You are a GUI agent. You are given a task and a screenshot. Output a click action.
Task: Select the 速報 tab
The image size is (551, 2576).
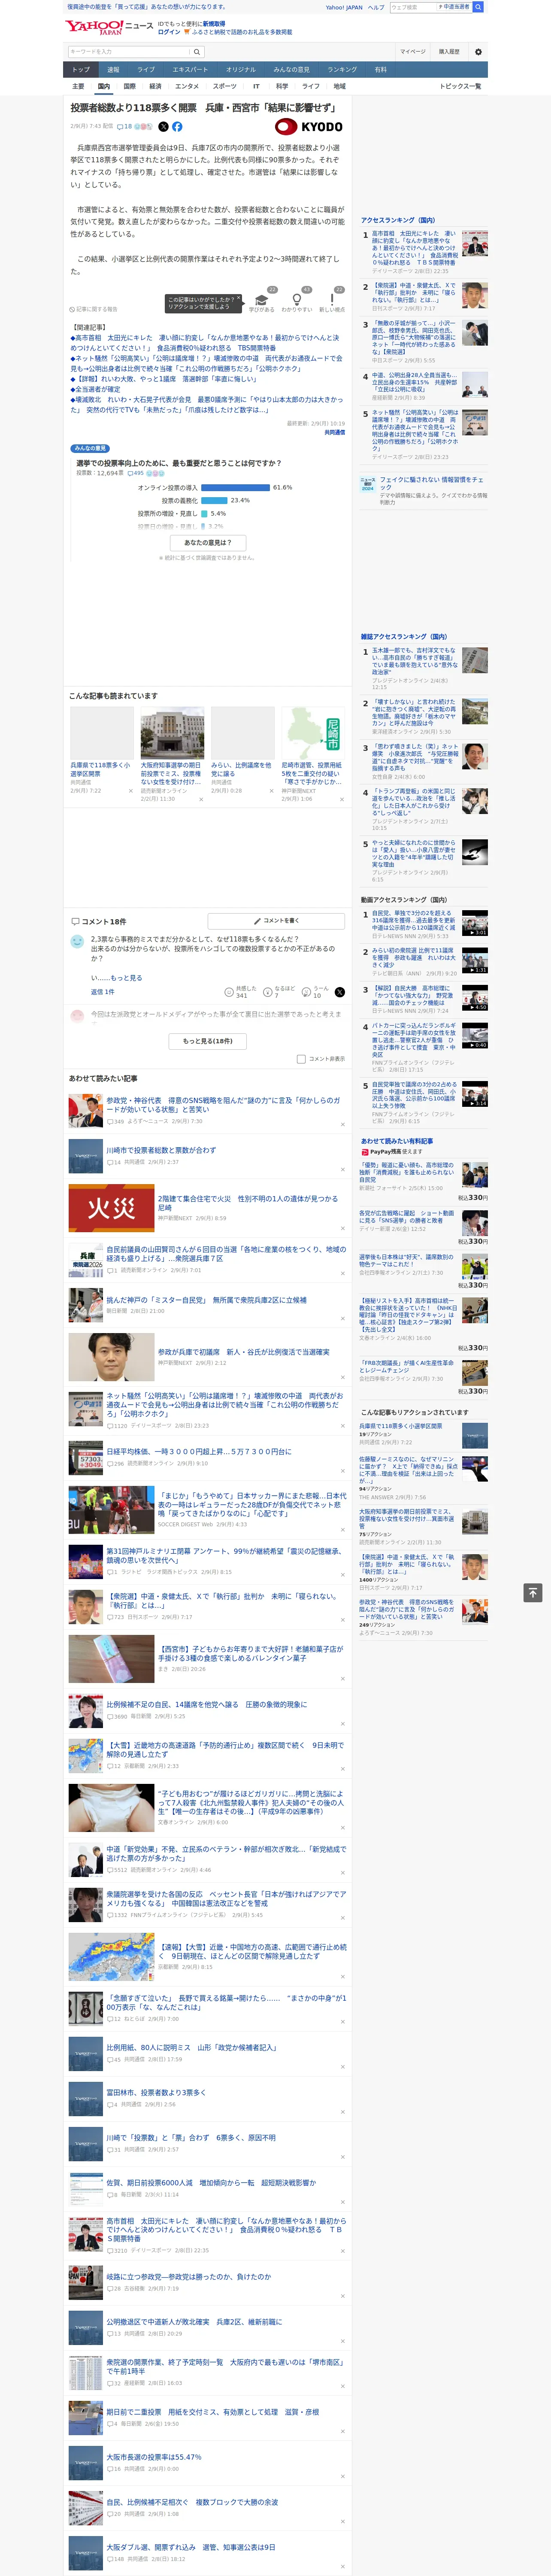pyautogui.click(x=113, y=70)
